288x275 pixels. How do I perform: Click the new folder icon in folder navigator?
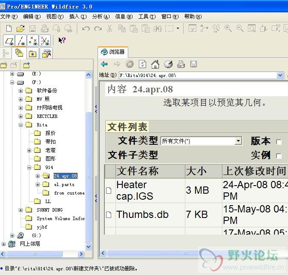[x=4, y=65]
